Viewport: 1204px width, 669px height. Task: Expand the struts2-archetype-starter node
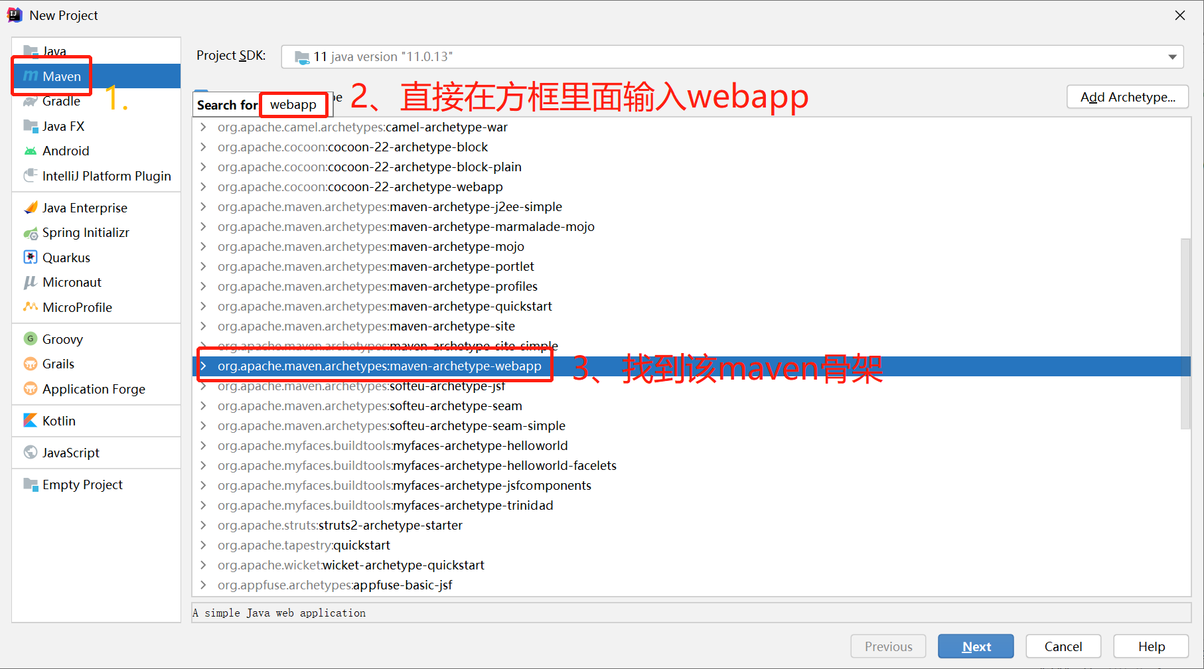point(204,526)
